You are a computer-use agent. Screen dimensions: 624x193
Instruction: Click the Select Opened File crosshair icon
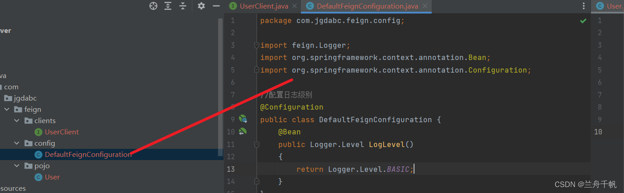pos(154,6)
